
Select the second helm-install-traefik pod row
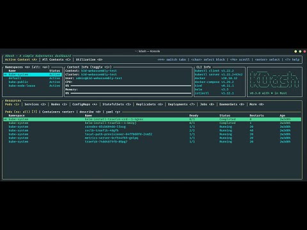[152, 123]
